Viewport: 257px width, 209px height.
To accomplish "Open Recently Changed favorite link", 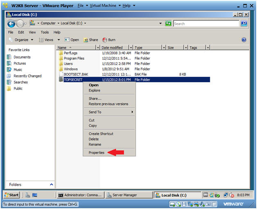I will click(x=24, y=76).
